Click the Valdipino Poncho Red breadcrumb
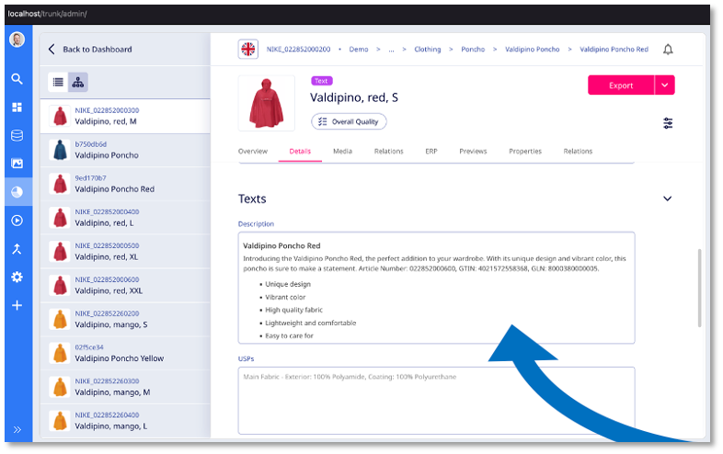This screenshot has height=454, width=723. tap(614, 50)
